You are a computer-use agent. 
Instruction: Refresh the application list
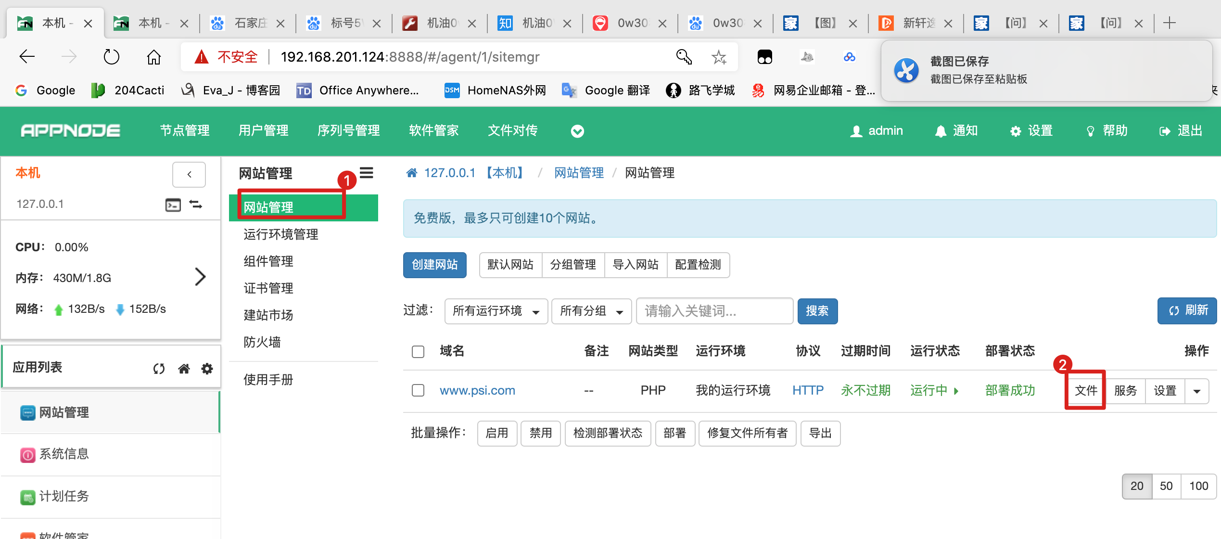point(159,369)
